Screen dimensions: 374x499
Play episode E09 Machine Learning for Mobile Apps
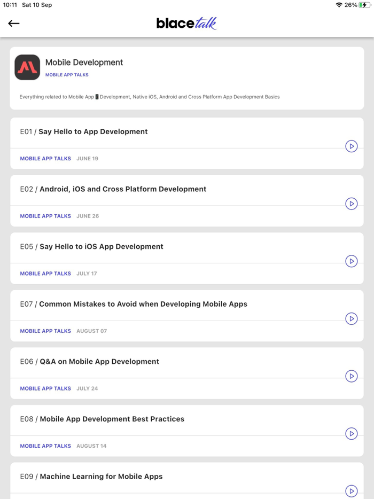(351, 491)
